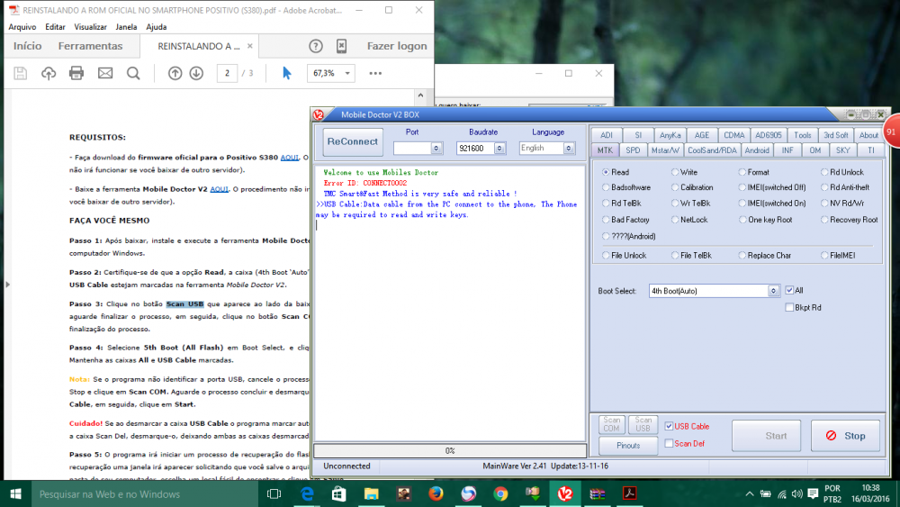Expand the Acrobat left navigation pane
900x507 pixels.
[x=7, y=285]
